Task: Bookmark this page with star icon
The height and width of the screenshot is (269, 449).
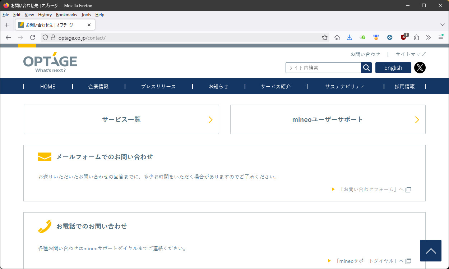Action: (x=324, y=37)
